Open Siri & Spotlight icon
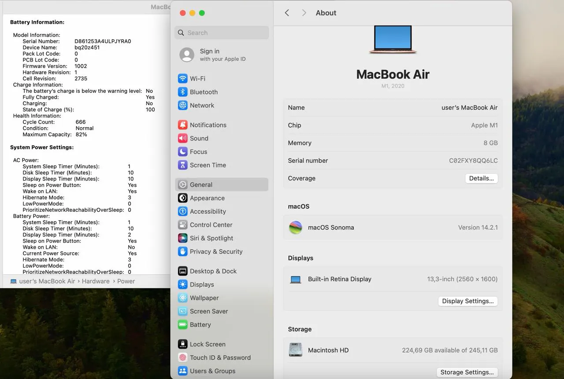This screenshot has height=379, width=564. point(182,238)
